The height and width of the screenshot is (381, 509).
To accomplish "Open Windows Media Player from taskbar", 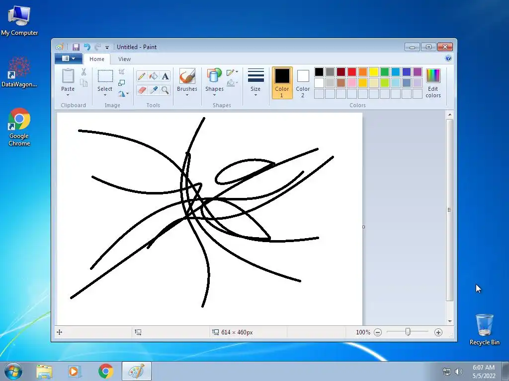I will point(74,372).
